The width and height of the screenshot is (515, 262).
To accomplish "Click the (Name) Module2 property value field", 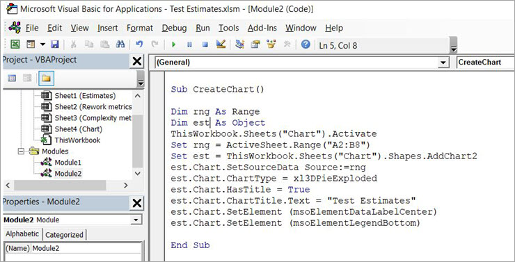I will coord(87,249).
